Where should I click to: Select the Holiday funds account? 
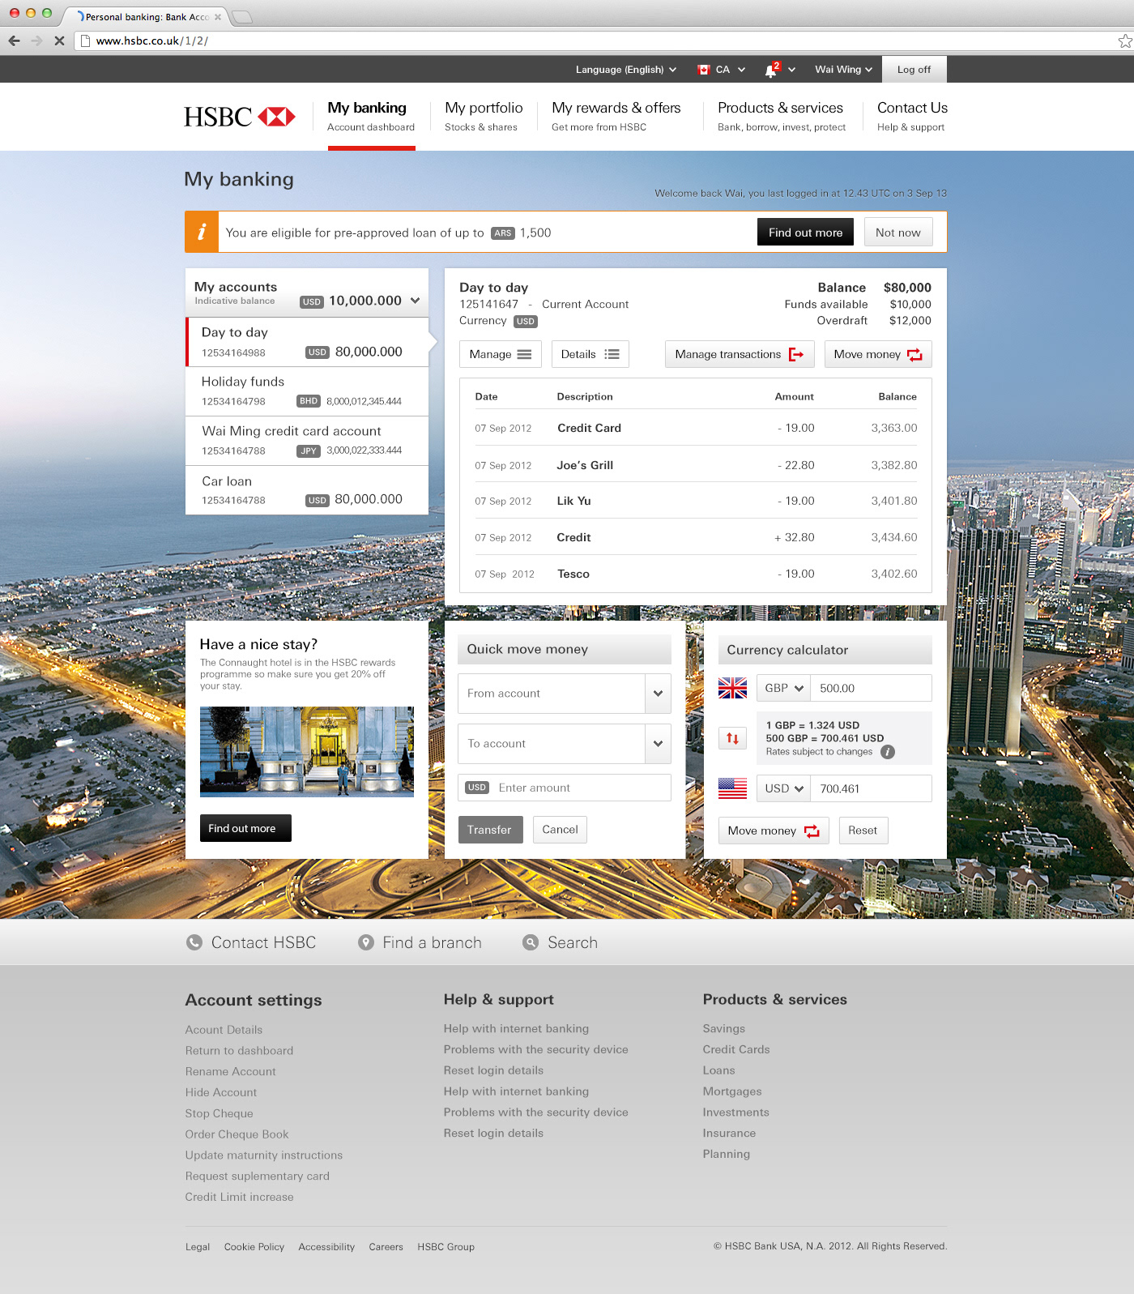pyautogui.click(x=307, y=391)
